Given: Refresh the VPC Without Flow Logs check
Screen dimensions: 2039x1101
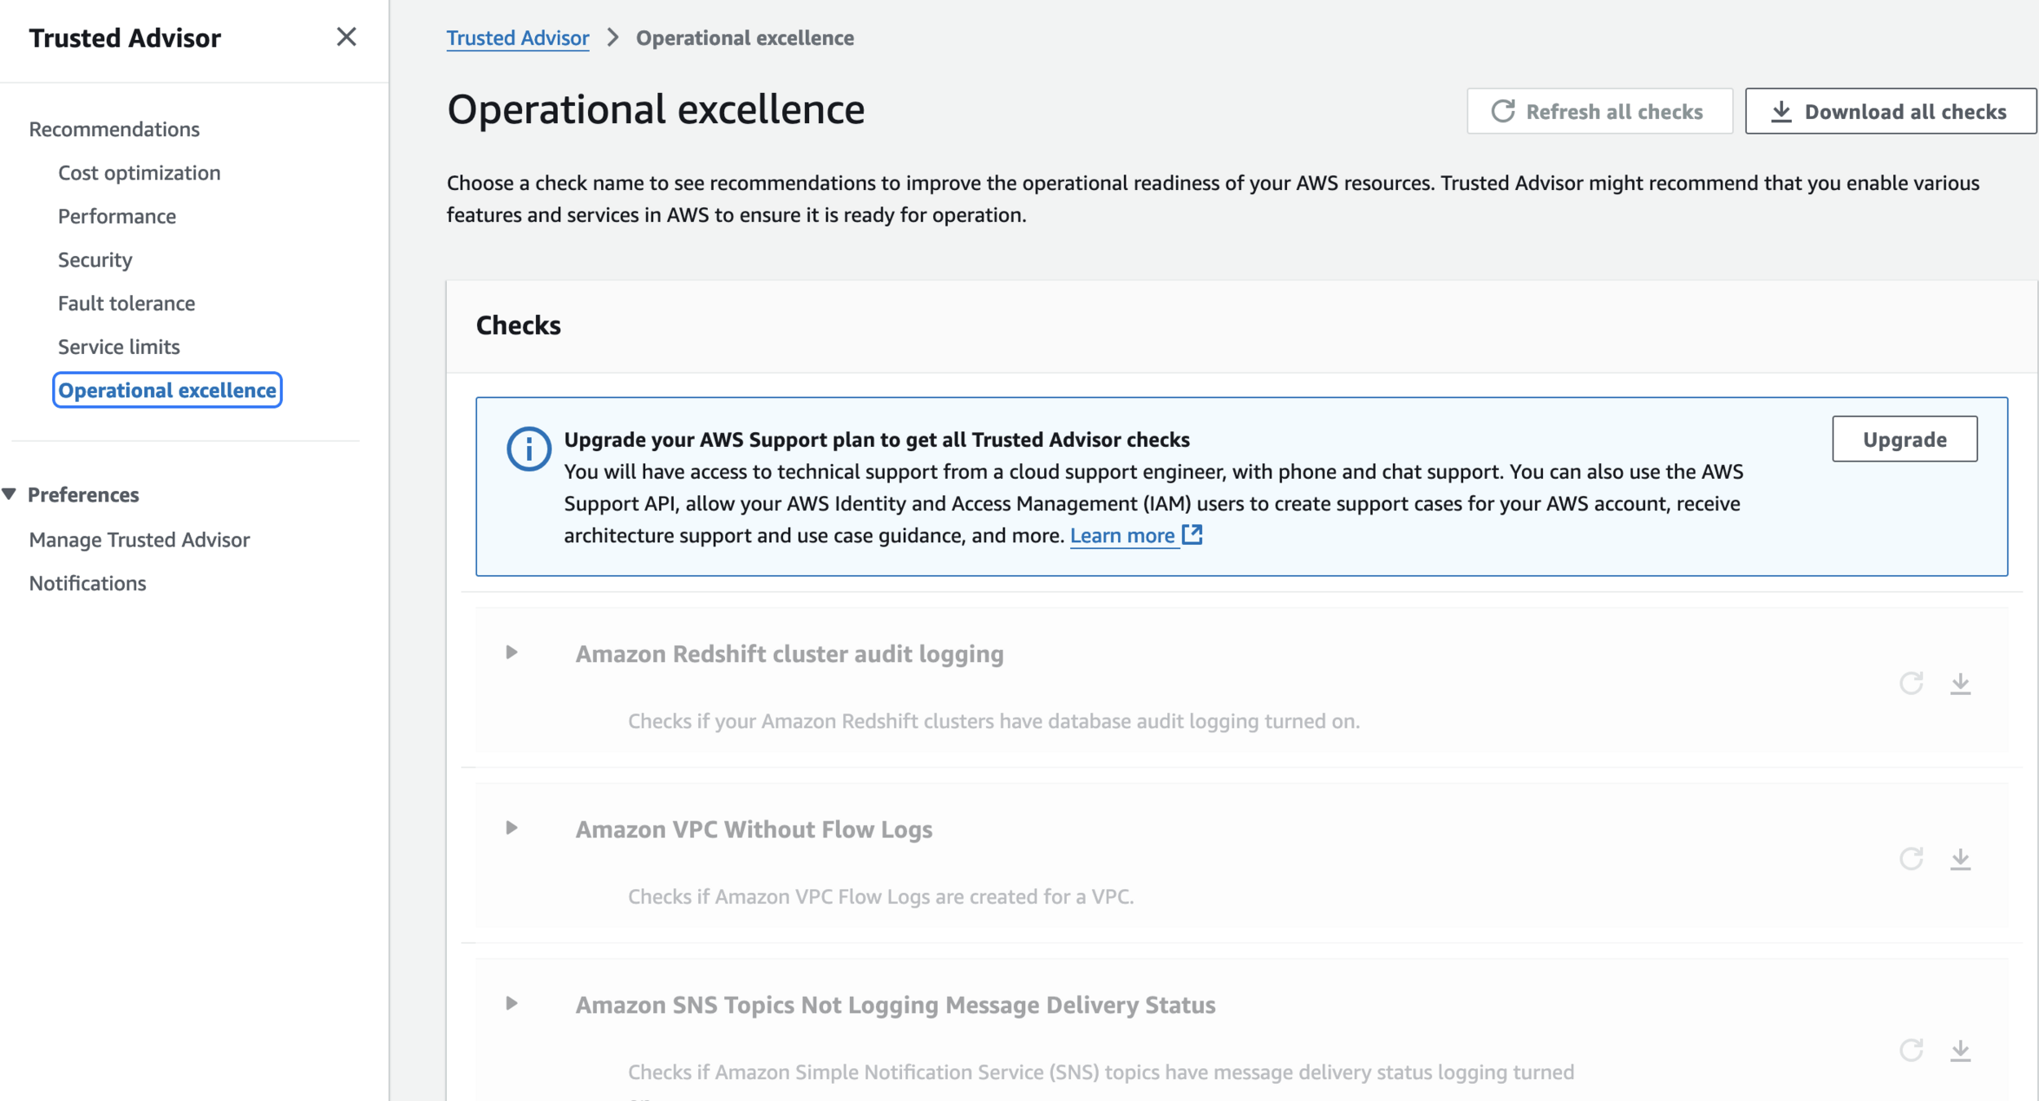Looking at the screenshot, I should [x=1911, y=859].
